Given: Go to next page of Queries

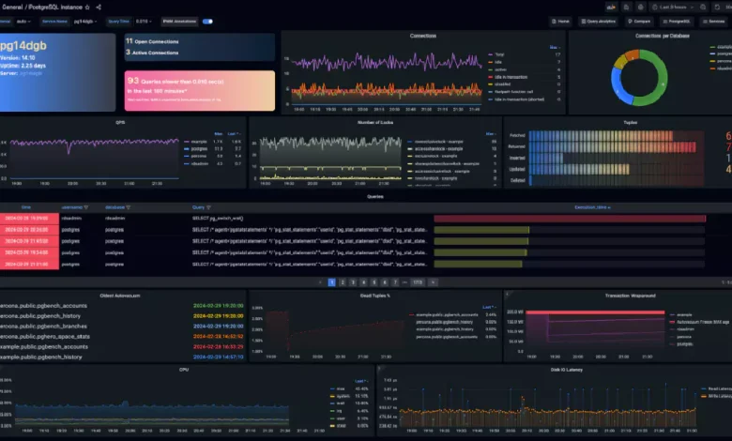Looking at the screenshot, I should click(433, 282).
